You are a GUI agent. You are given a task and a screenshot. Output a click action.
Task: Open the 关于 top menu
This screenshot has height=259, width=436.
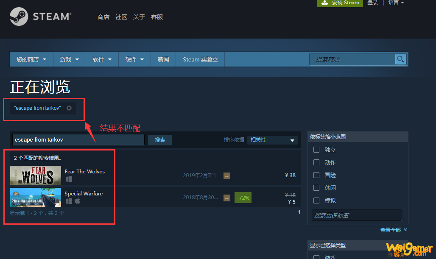[139, 17]
